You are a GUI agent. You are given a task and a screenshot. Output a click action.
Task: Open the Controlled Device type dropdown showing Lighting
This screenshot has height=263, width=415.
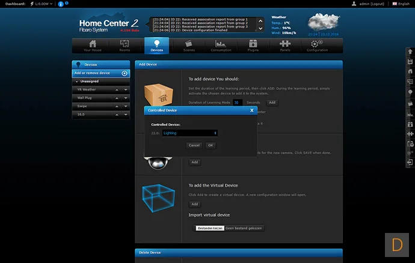[190, 133]
